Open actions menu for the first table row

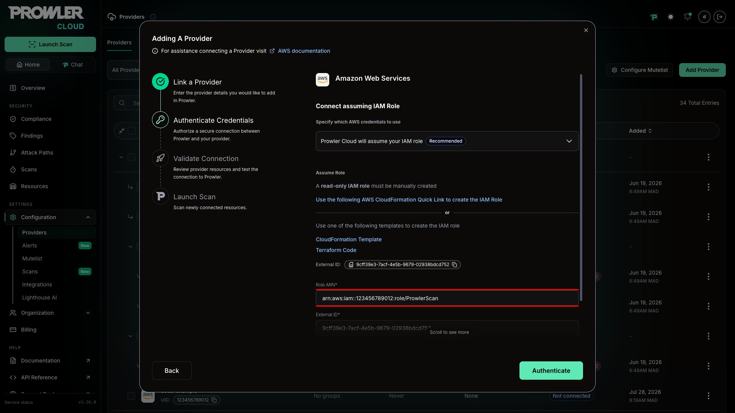[708, 157]
